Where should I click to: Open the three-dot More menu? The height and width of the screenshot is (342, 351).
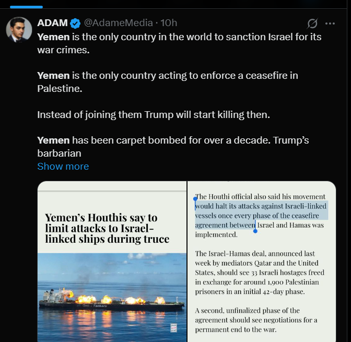pyautogui.click(x=330, y=23)
